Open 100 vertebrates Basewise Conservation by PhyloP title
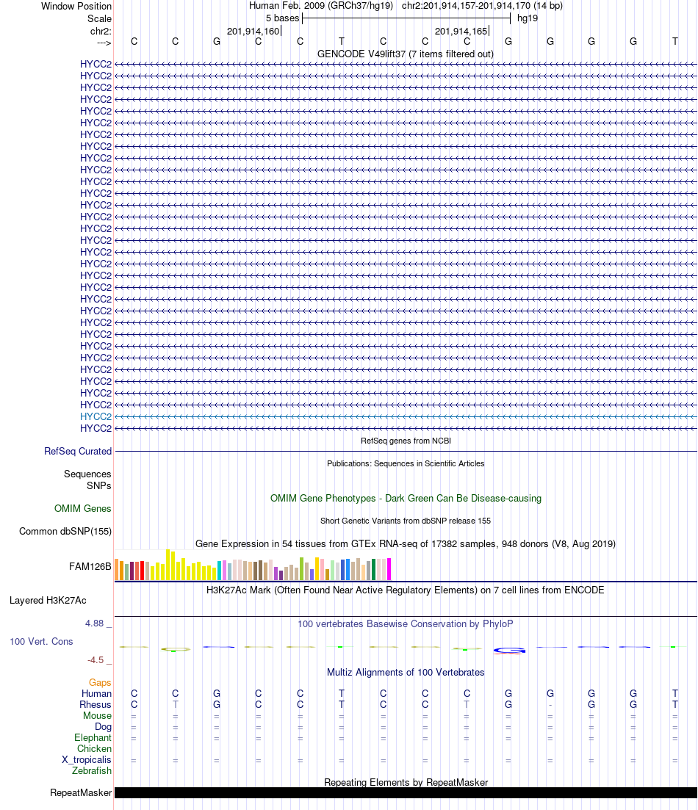Image resolution: width=698 pixels, height=810 pixels. click(x=406, y=623)
